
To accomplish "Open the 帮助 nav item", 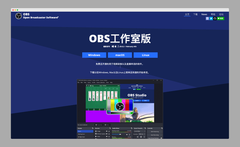I will pos(213,14).
